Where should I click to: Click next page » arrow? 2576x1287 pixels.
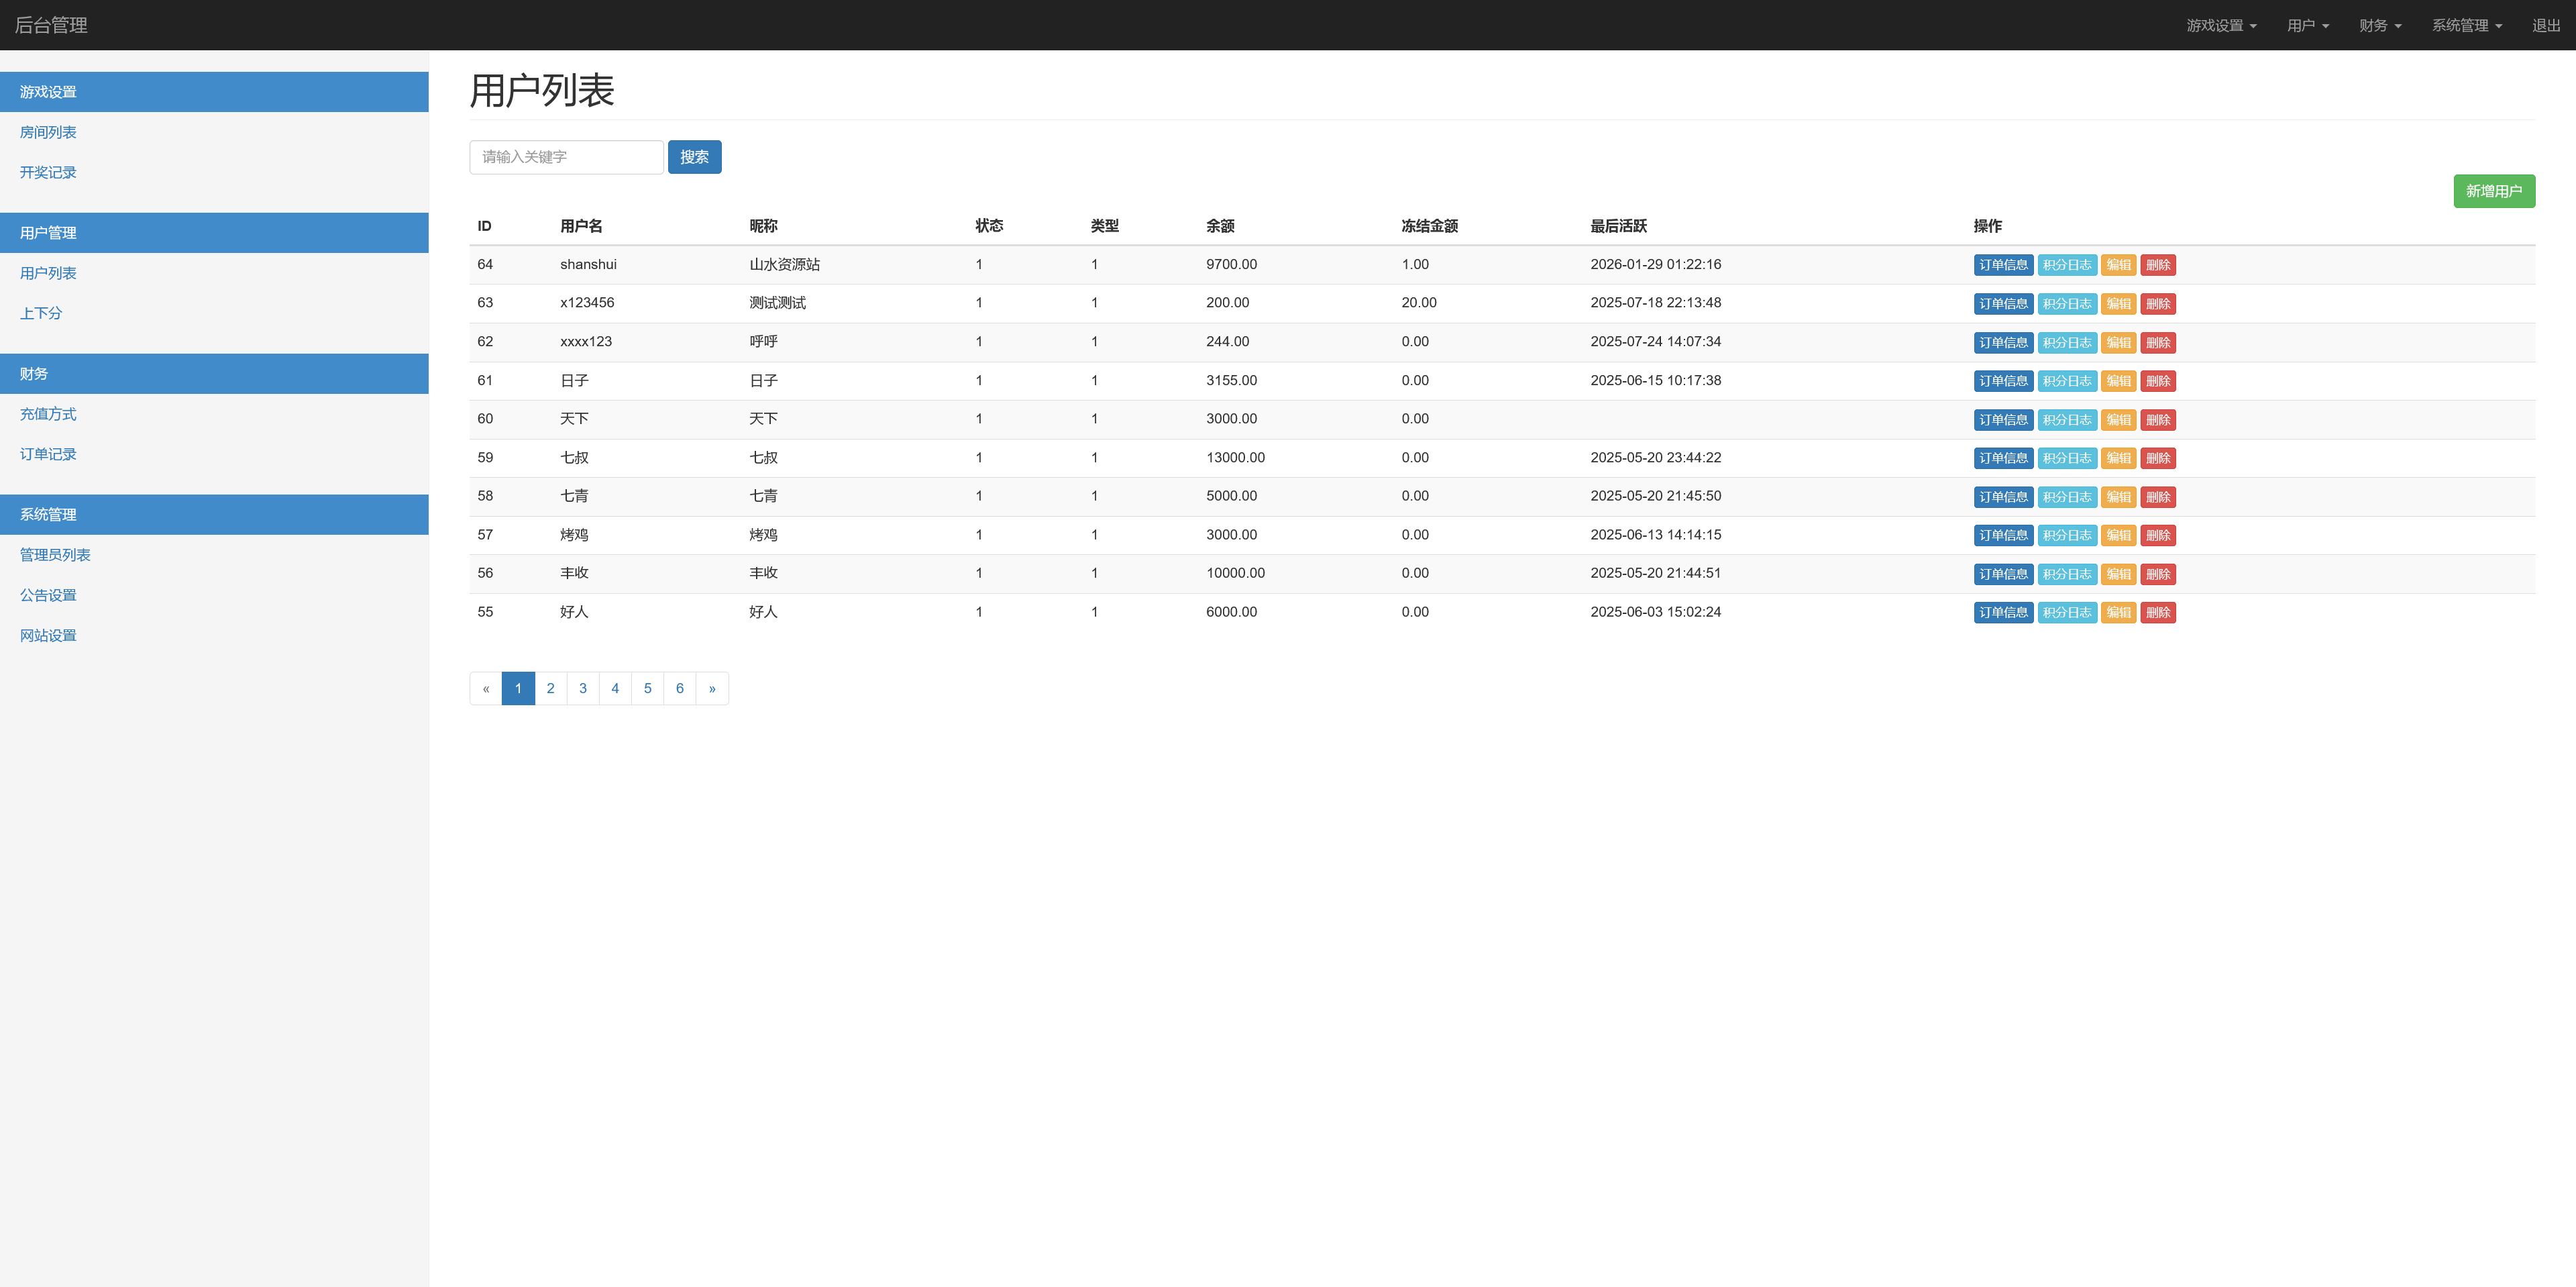712,688
